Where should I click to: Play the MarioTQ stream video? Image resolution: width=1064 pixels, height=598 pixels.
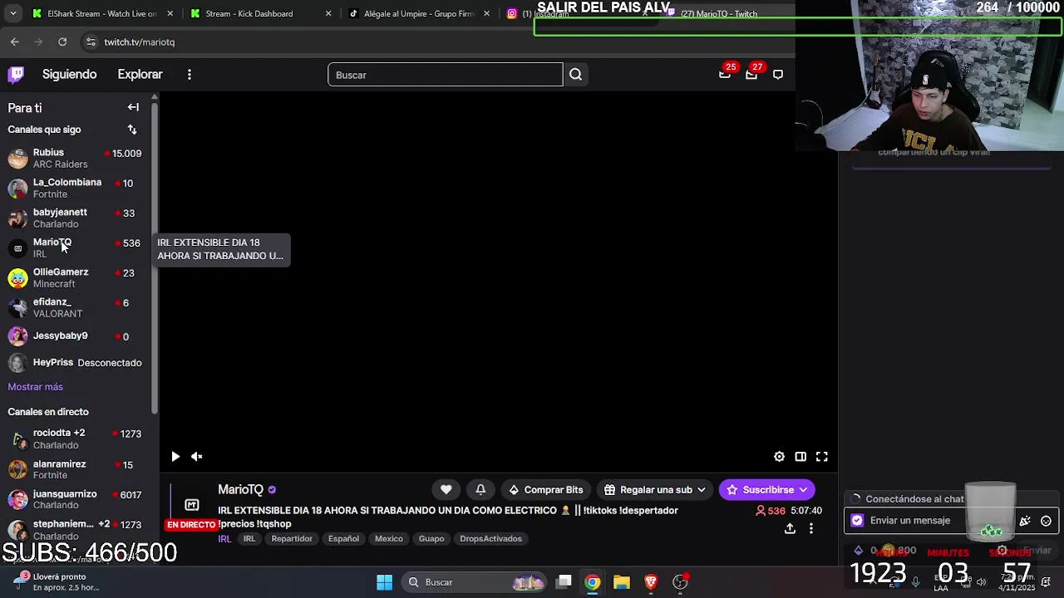click(175, 457)
